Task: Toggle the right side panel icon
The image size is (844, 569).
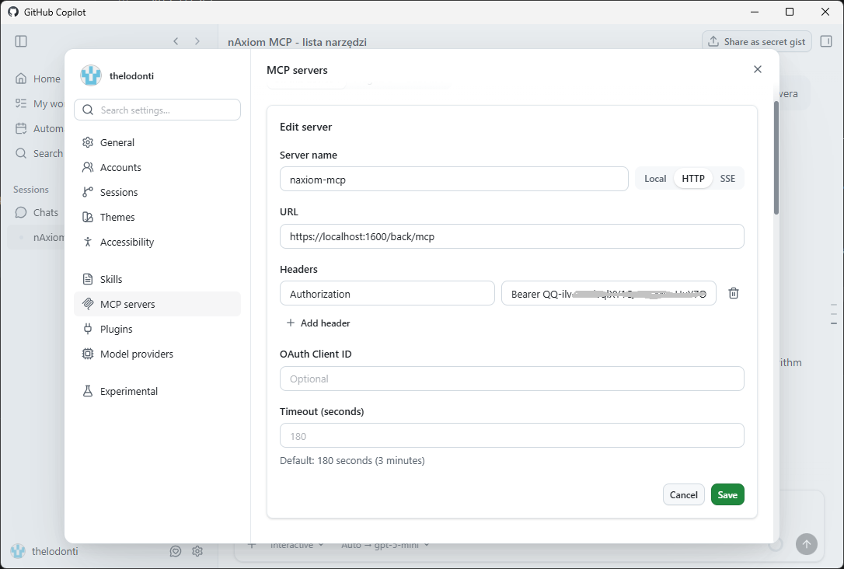Action: click(826, 41)
